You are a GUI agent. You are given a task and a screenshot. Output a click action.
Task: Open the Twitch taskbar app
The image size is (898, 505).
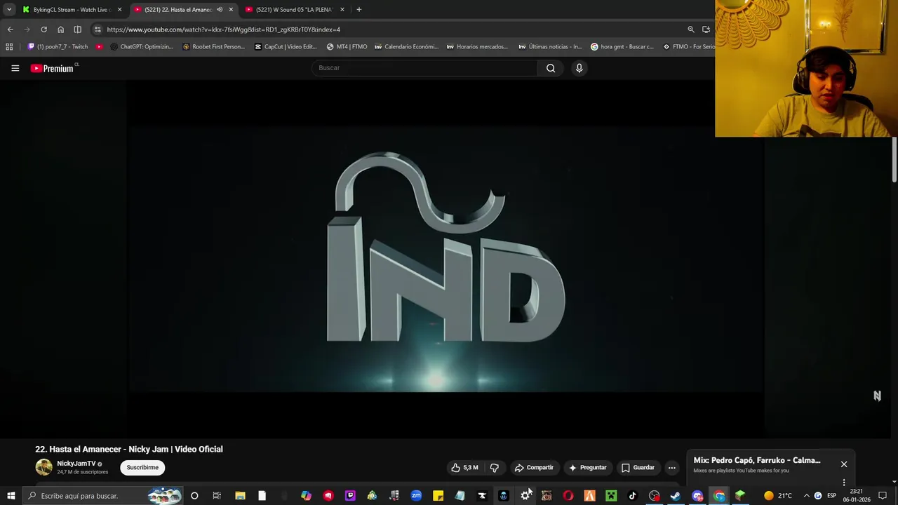(350, 496)
